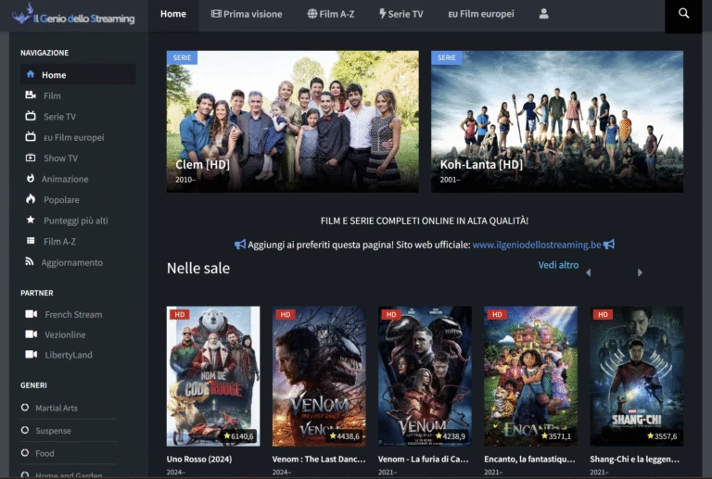Click the Il Genio dello Streaming logo
This screenshot has height=479, width=712.
pyautogui.click(x=73, y=16)
